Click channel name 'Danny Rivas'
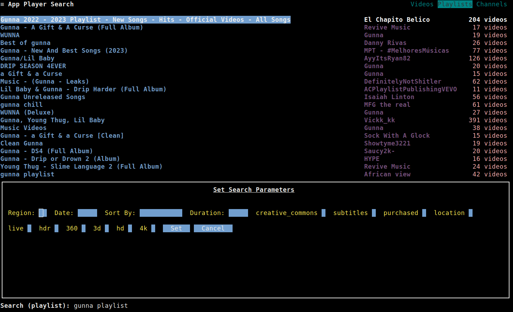This screenshot has width=513, height=312. click(385, 43)
